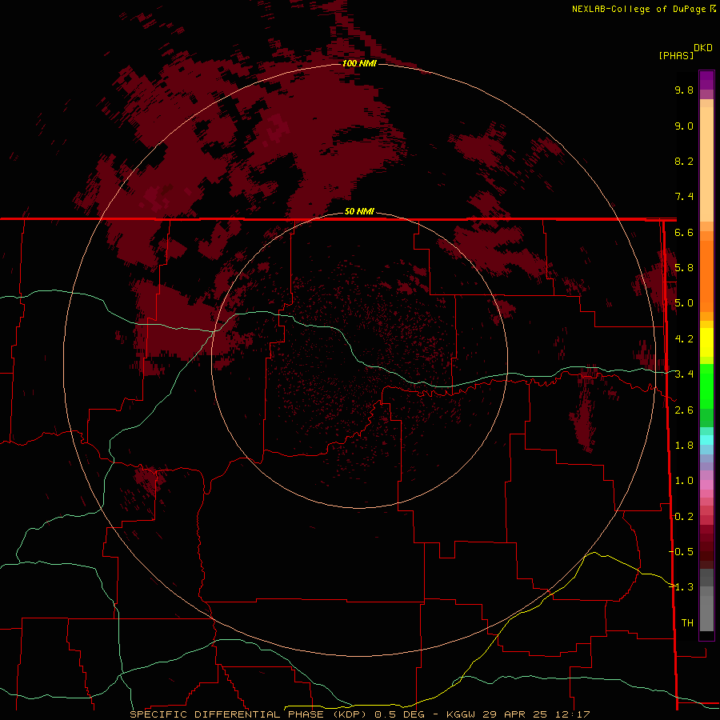Click the -1.3 scale value
The image size is (720, 720).
(x=681, y=587)
